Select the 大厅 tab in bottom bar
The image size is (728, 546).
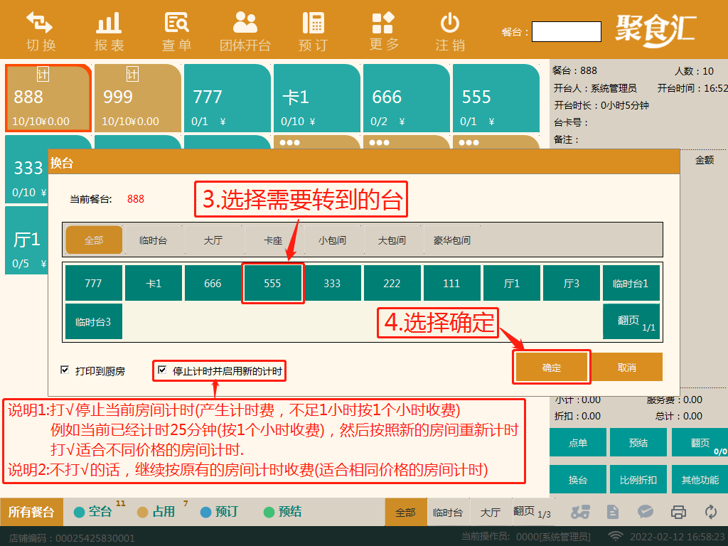pyautogui.click(x=491, y=512)
